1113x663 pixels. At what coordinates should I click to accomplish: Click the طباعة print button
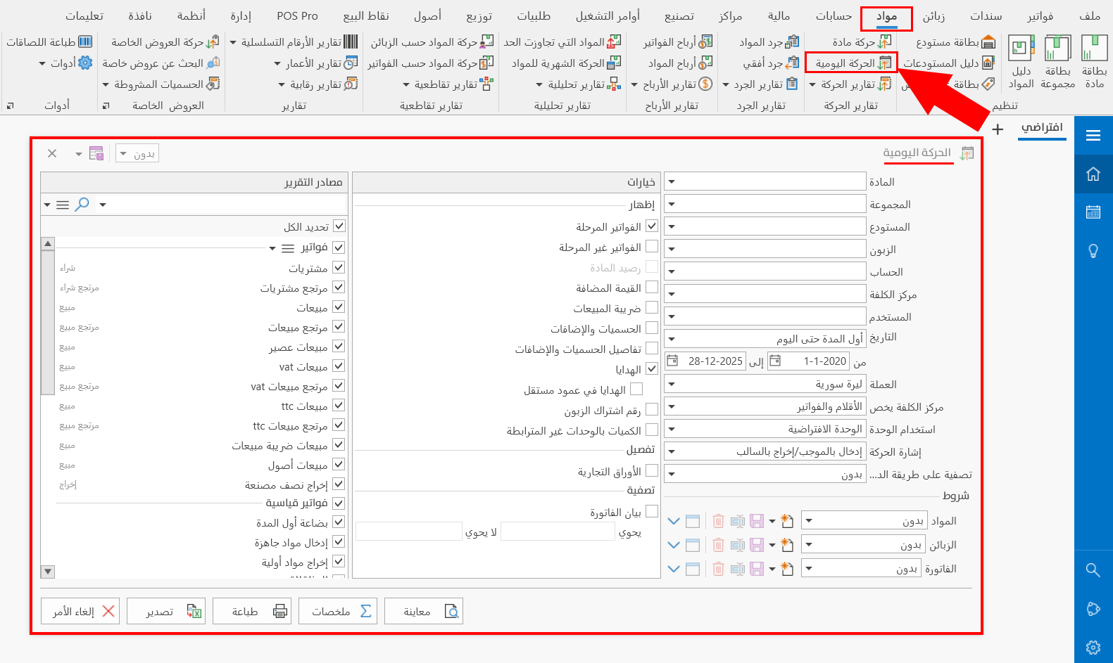point(252,611)
